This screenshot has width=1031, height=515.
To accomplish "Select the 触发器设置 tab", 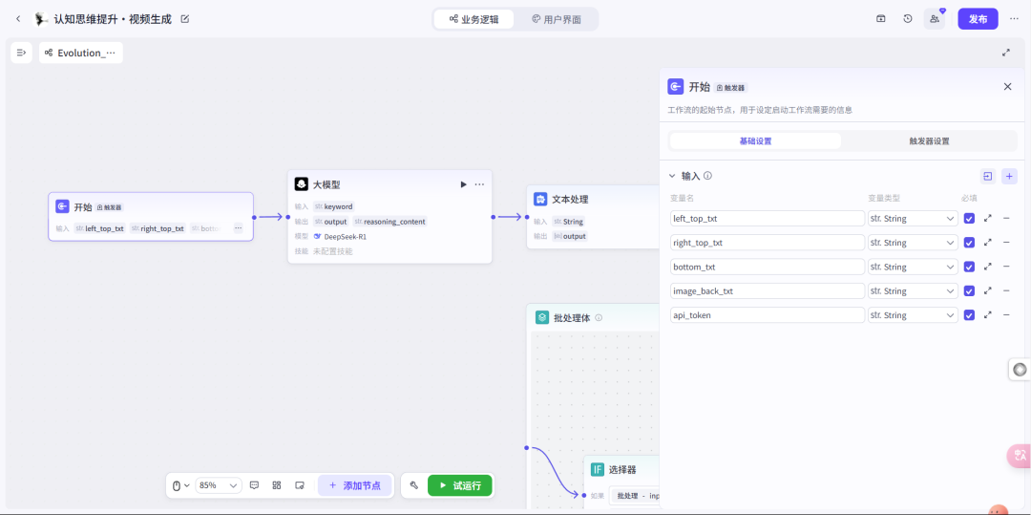I will pos(929,140).
